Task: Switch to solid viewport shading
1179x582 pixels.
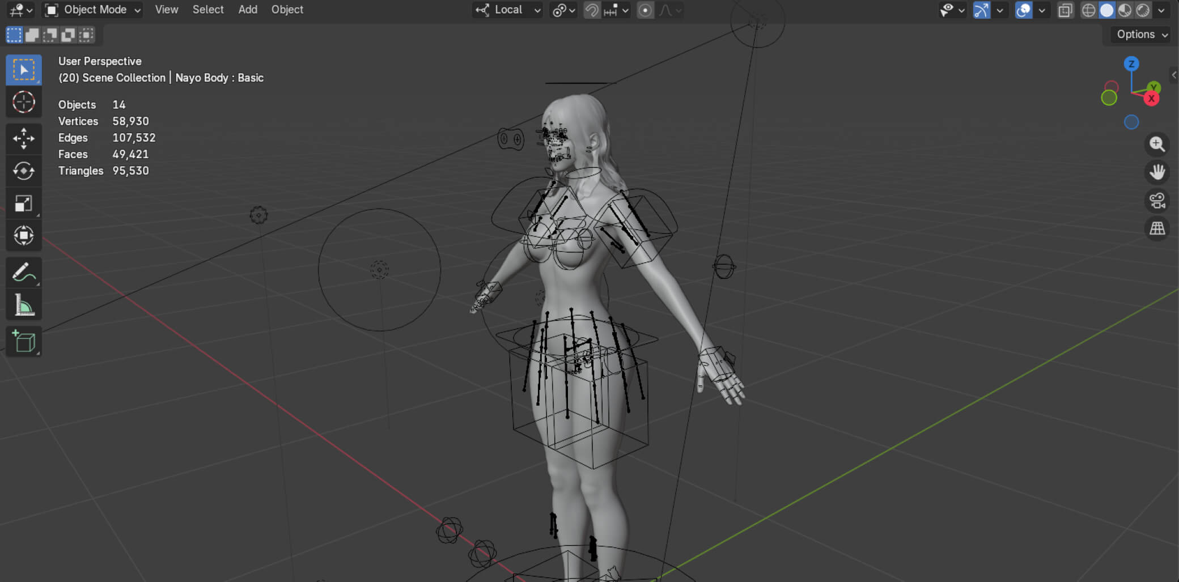Action: 1106,10
